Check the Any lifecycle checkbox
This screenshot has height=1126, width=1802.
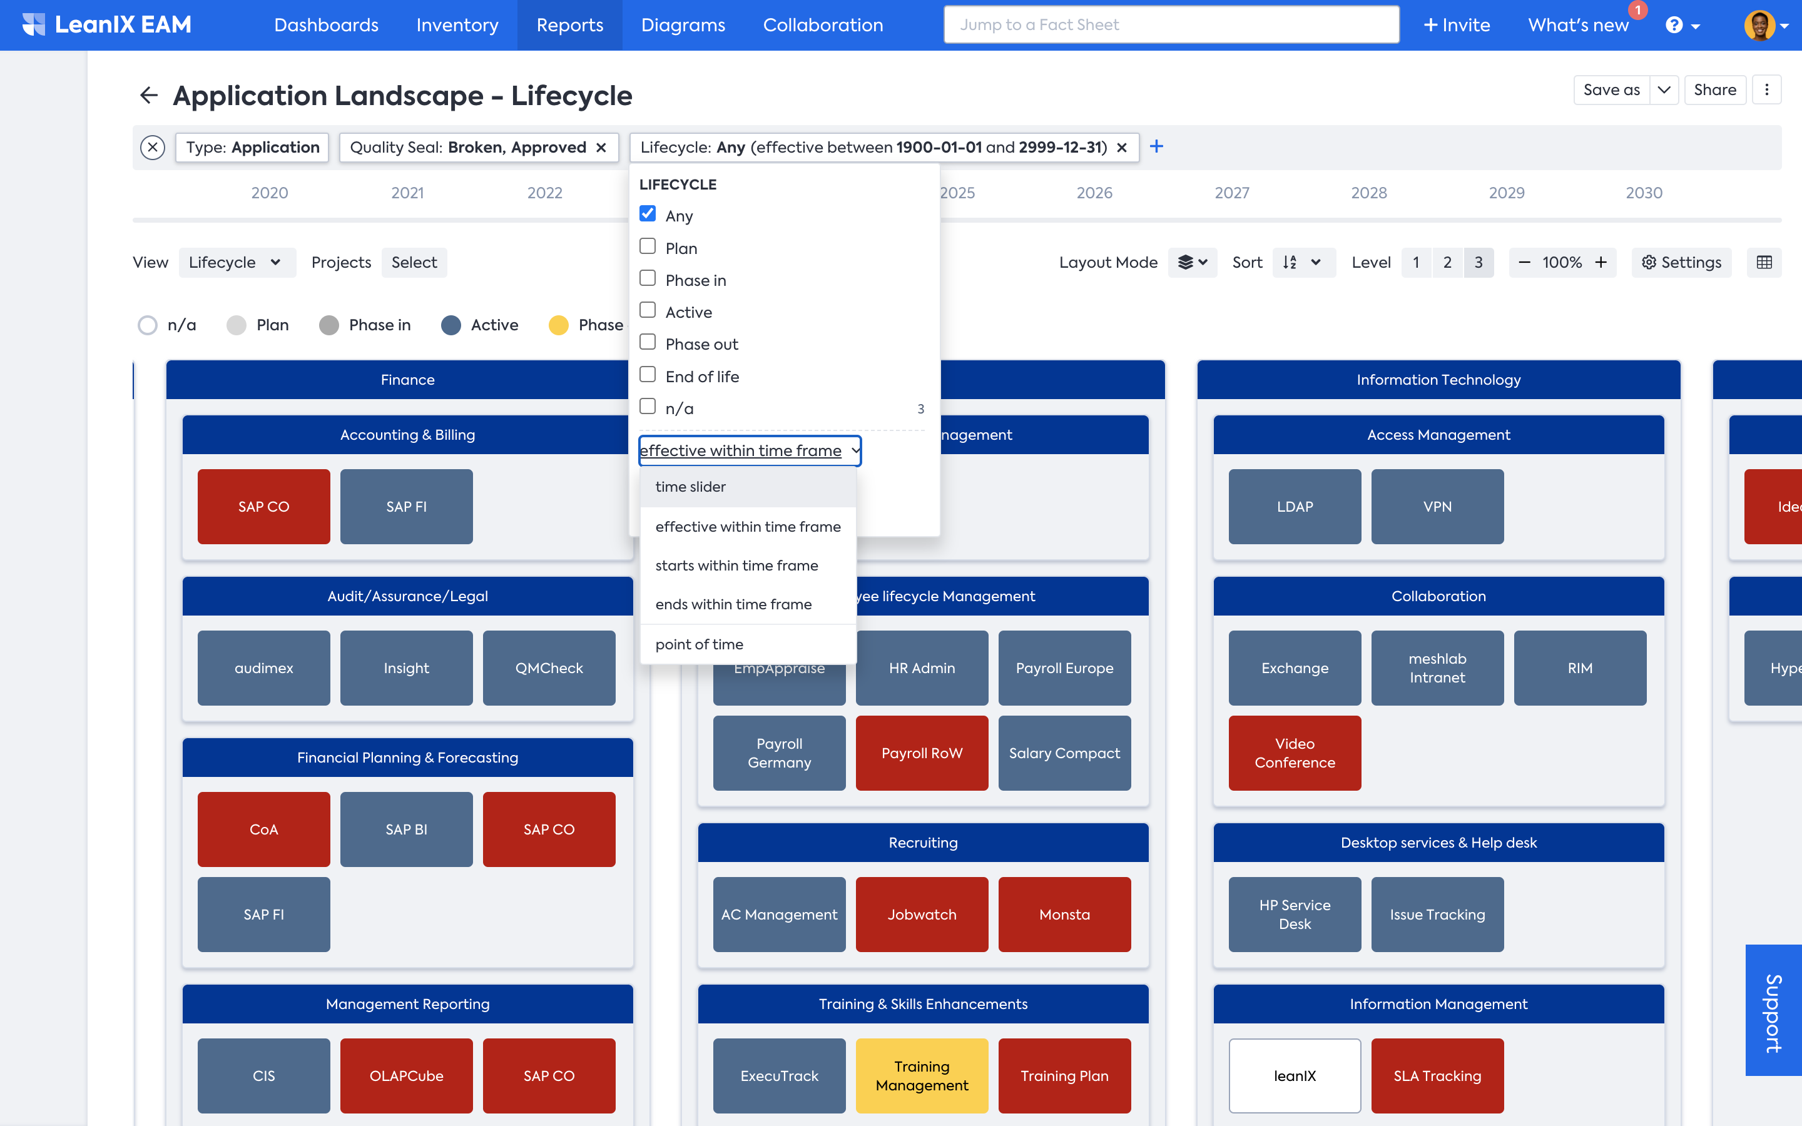648,214
